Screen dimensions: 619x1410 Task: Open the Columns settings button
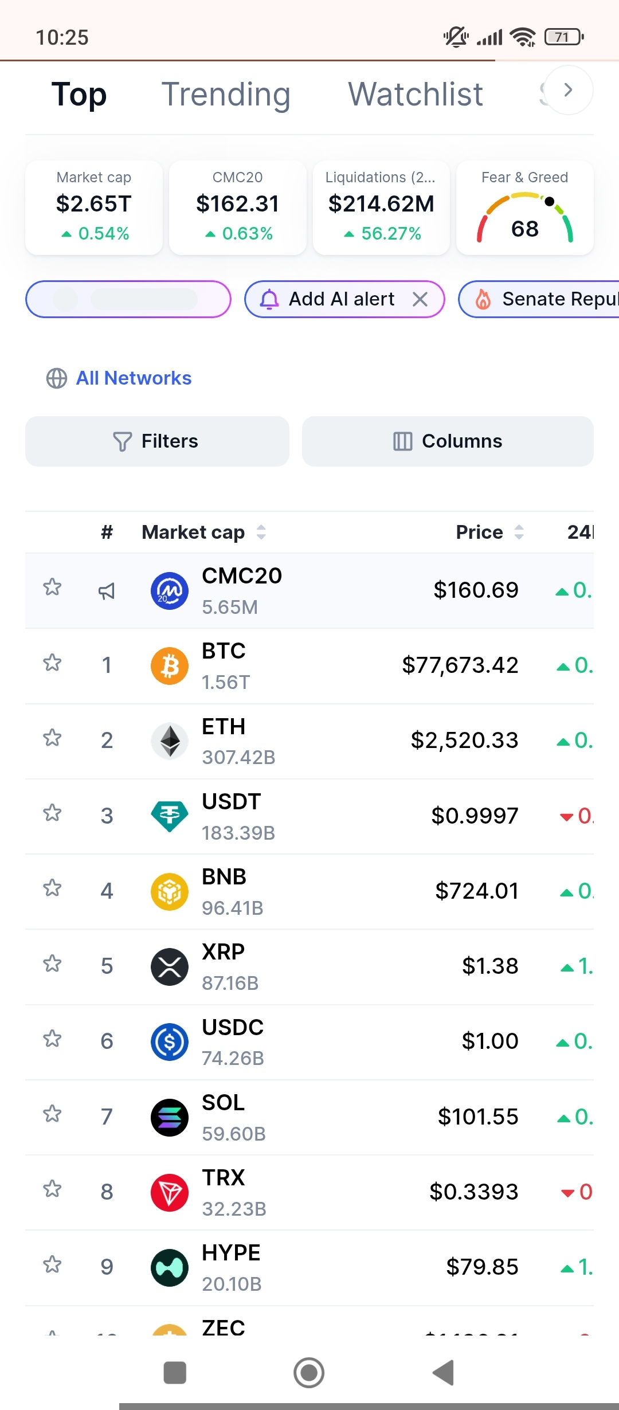(x=448, y=441)
